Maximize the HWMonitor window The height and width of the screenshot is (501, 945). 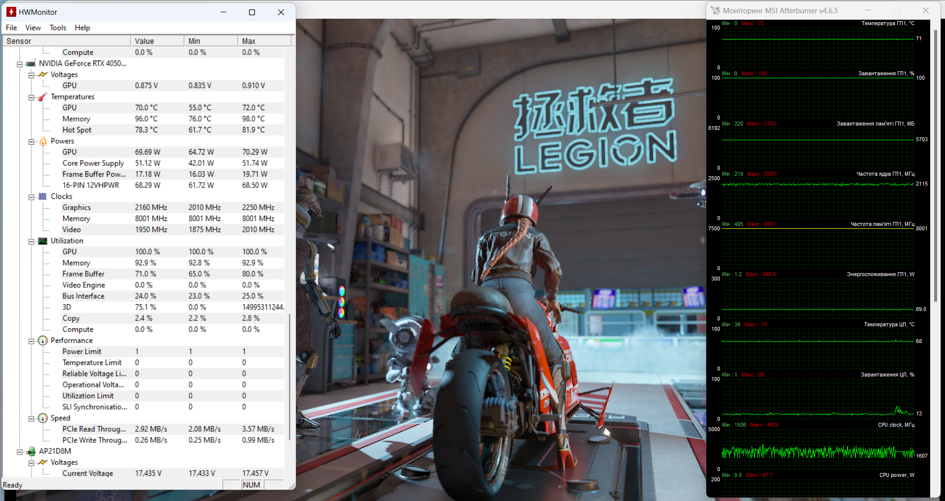coord(252,12)
